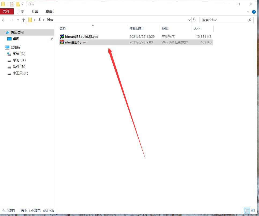Screen dimensions: 259x216
Task: Click the pin icon beside 桌面
Action: (x=52, y=39)
